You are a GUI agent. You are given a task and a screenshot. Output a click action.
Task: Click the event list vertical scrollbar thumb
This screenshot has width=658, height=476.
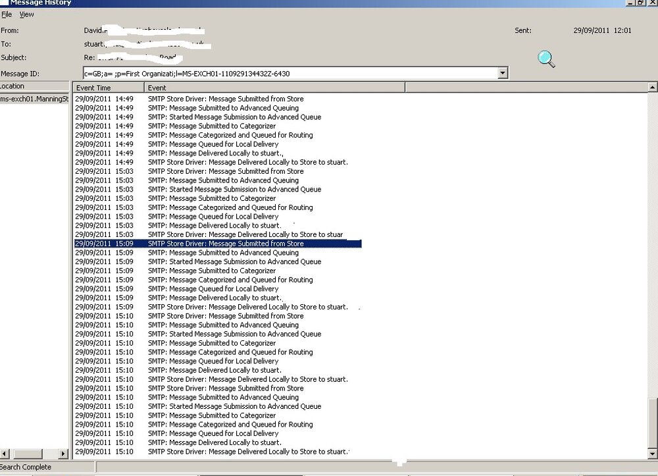point(653,423)
